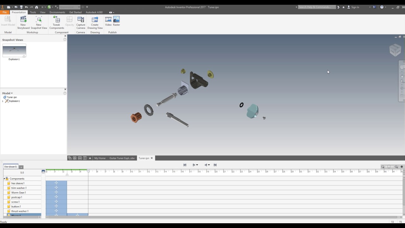Select the Pan hand tool in navigation bar
Image resolution: width=405 pixels, height=228 pixels.
point(402,76)
